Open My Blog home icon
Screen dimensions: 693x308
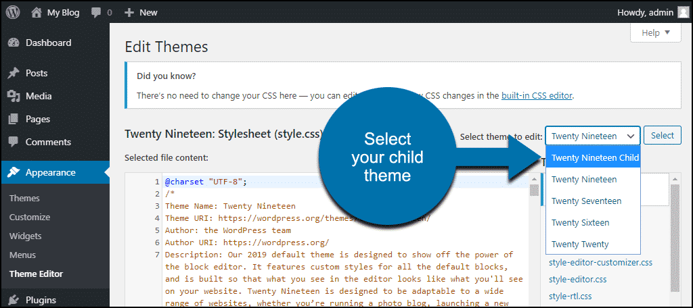point(37,12)
